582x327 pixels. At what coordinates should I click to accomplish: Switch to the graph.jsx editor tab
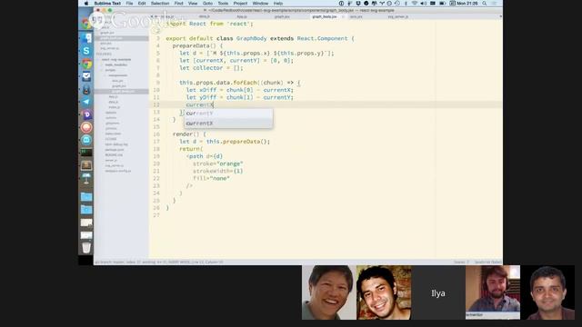(282, 16)
